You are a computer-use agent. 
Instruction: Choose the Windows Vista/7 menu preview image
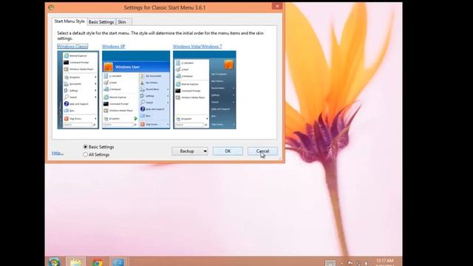[205, 90]
